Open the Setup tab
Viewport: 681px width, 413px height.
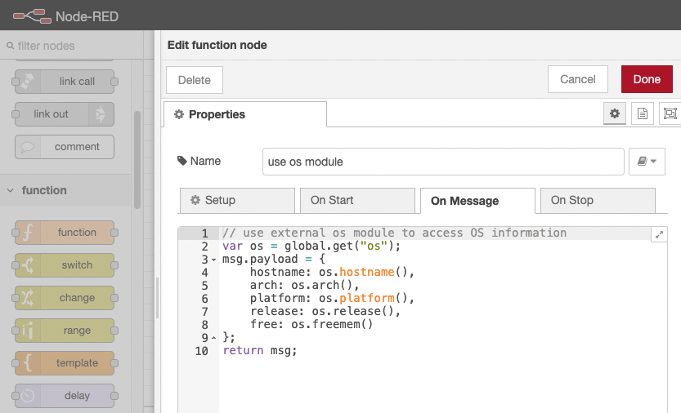(237, 200)
